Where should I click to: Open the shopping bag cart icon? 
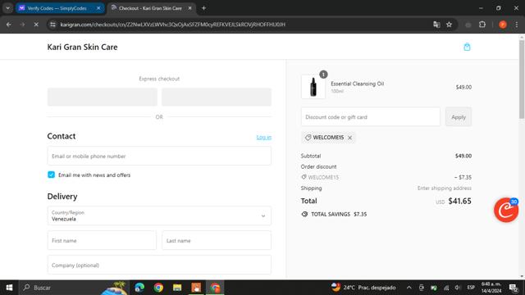click(467, 47)
